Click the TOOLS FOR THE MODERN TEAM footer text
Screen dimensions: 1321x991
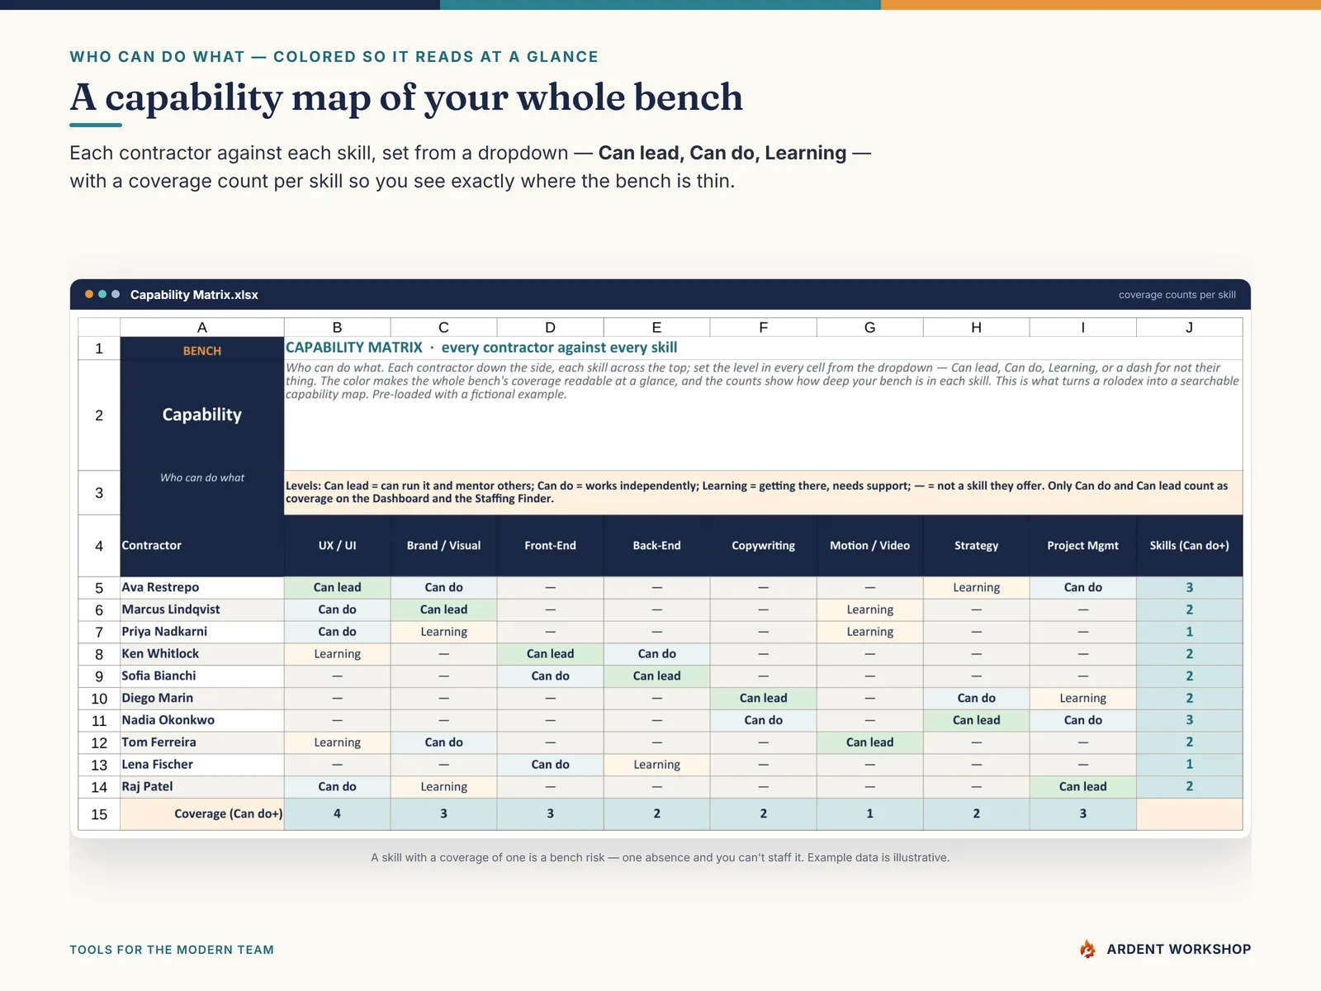172,950
